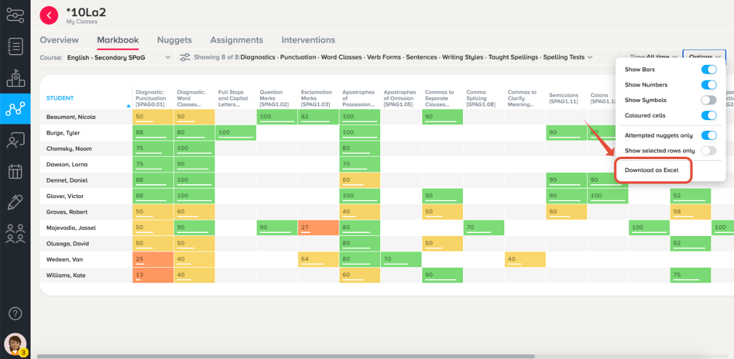Viewport: 734px width, 359px height.
Task: Disable the Coloured cells toggle
Action: [709, 115]
